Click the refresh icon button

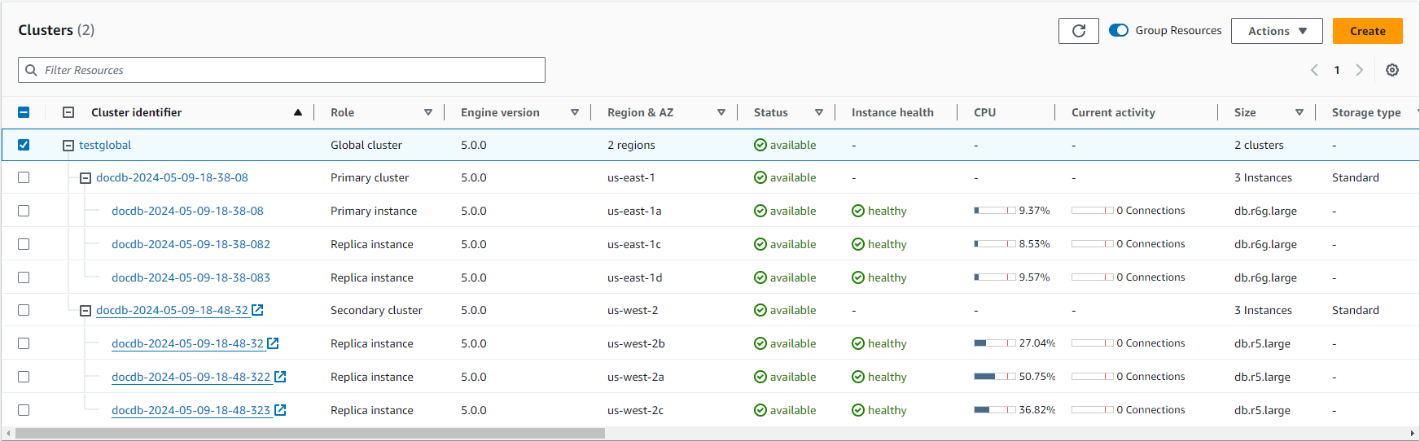[1078, 31]
